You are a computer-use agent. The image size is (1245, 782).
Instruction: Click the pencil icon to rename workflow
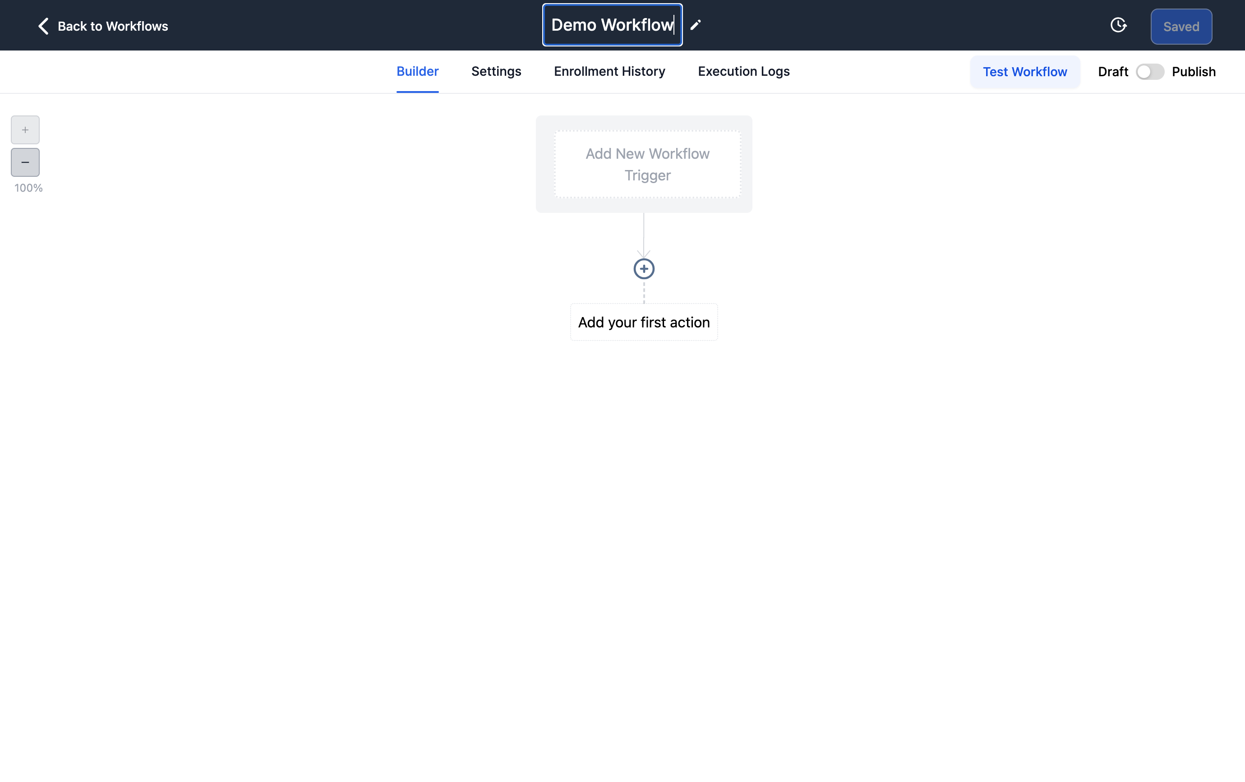[x=696, y=25]
